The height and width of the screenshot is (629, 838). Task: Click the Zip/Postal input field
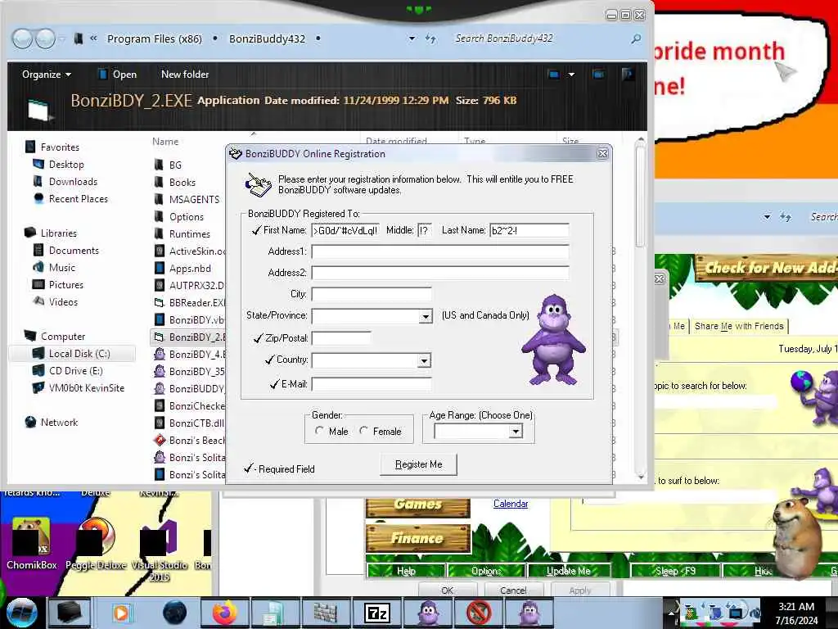click(341, 338)
